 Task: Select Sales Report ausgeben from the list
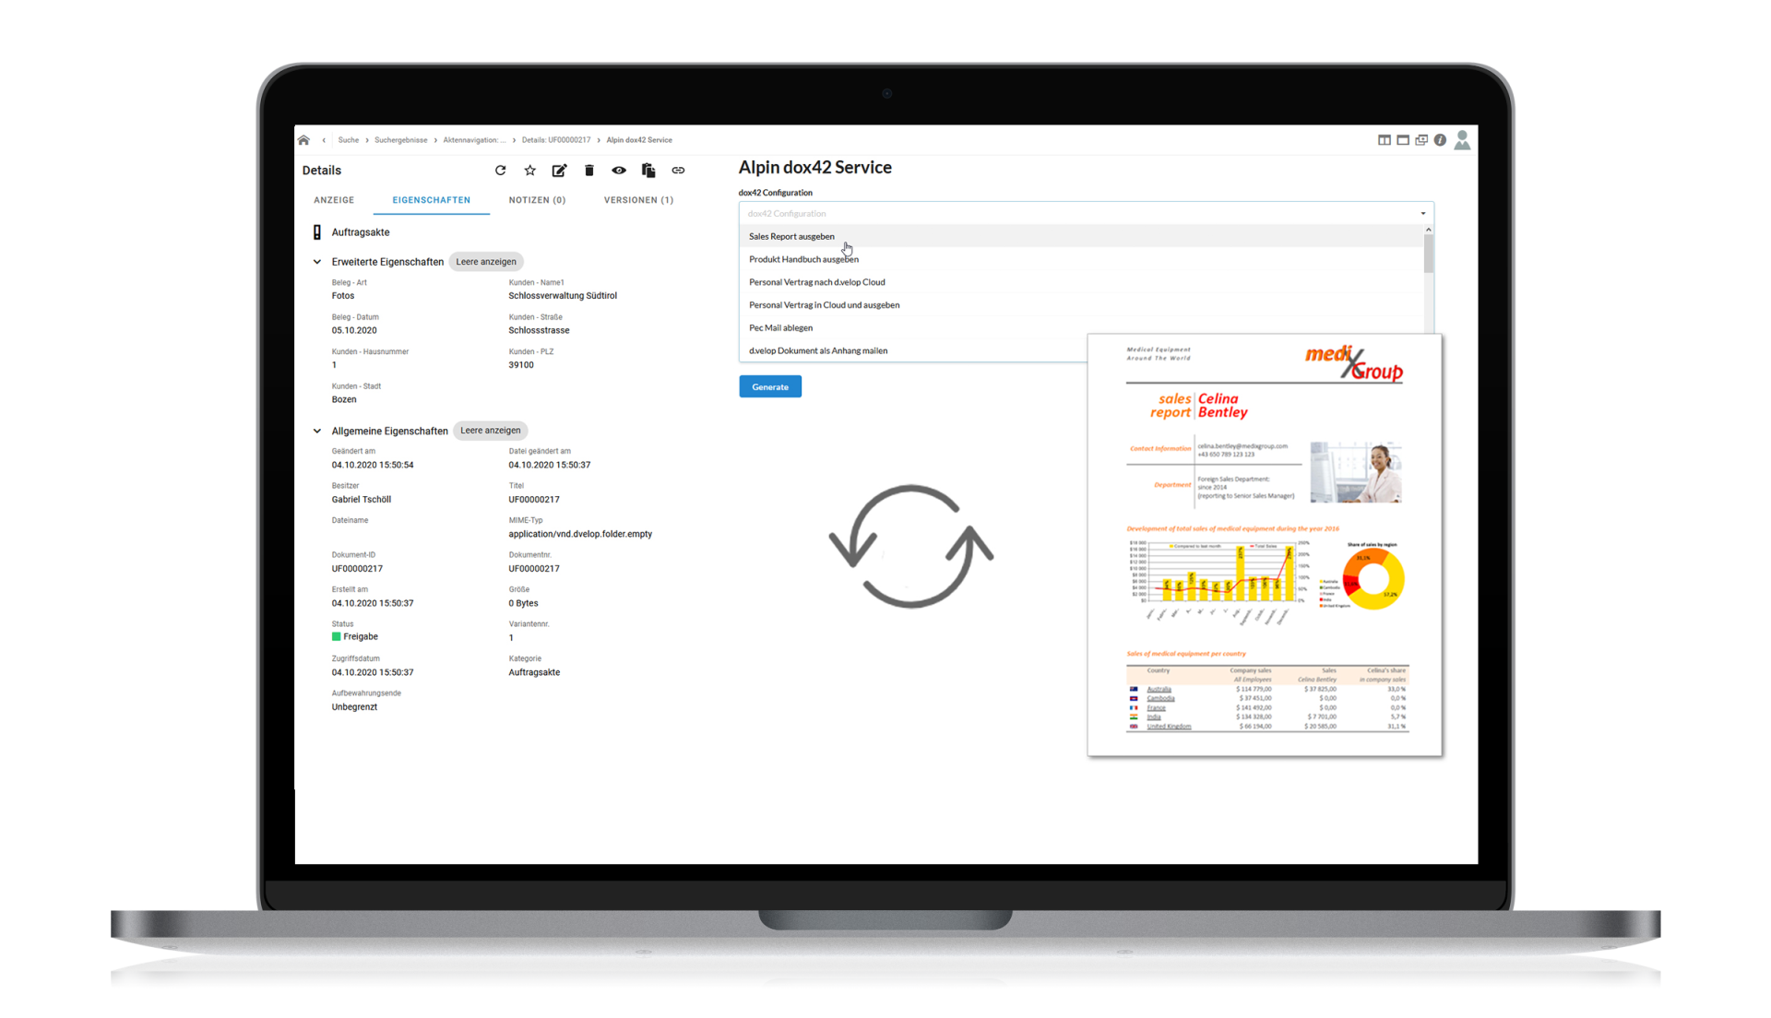(791, 236)
